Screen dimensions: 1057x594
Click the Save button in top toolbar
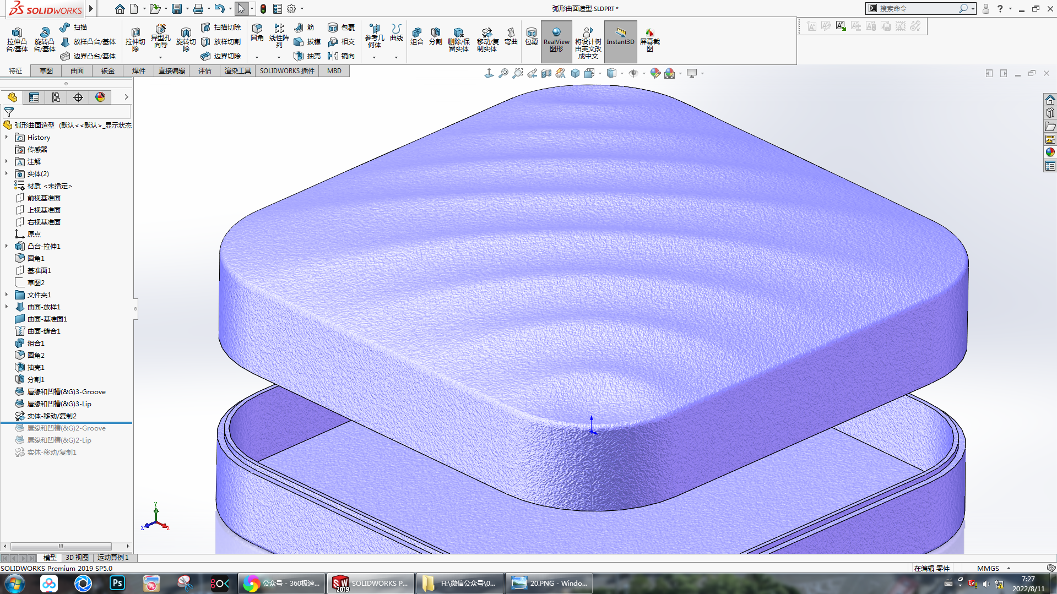pos(177,9)
